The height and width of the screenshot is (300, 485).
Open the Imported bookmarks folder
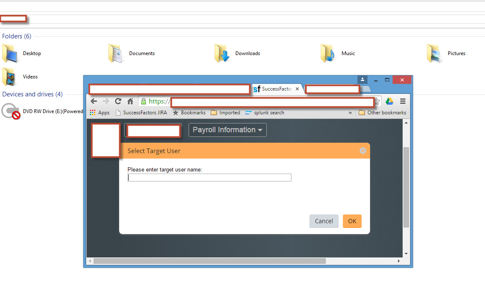tap(225, 113)
